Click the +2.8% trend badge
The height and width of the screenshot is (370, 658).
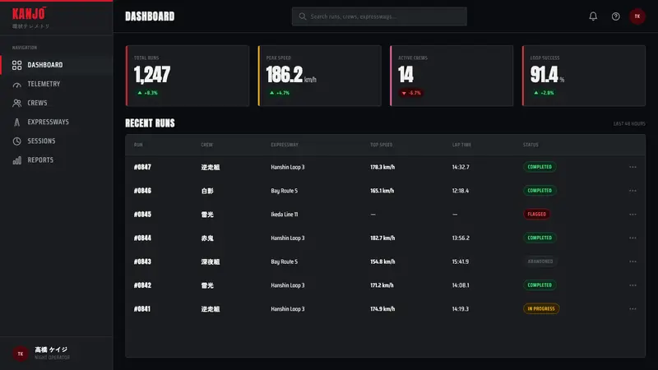pos(544,93)
